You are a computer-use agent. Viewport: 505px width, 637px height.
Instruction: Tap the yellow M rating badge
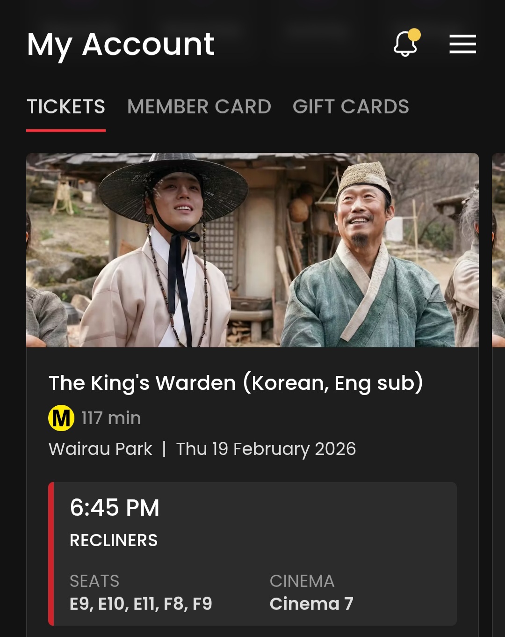(x=61, y=418)
